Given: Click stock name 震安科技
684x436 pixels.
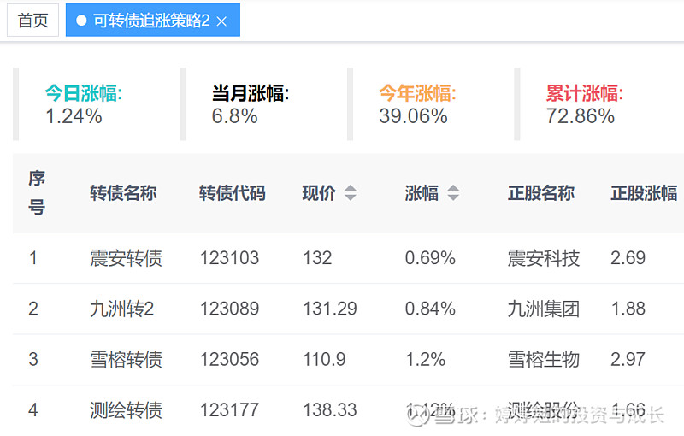Looking at the screenshot, I should [544, 258].
